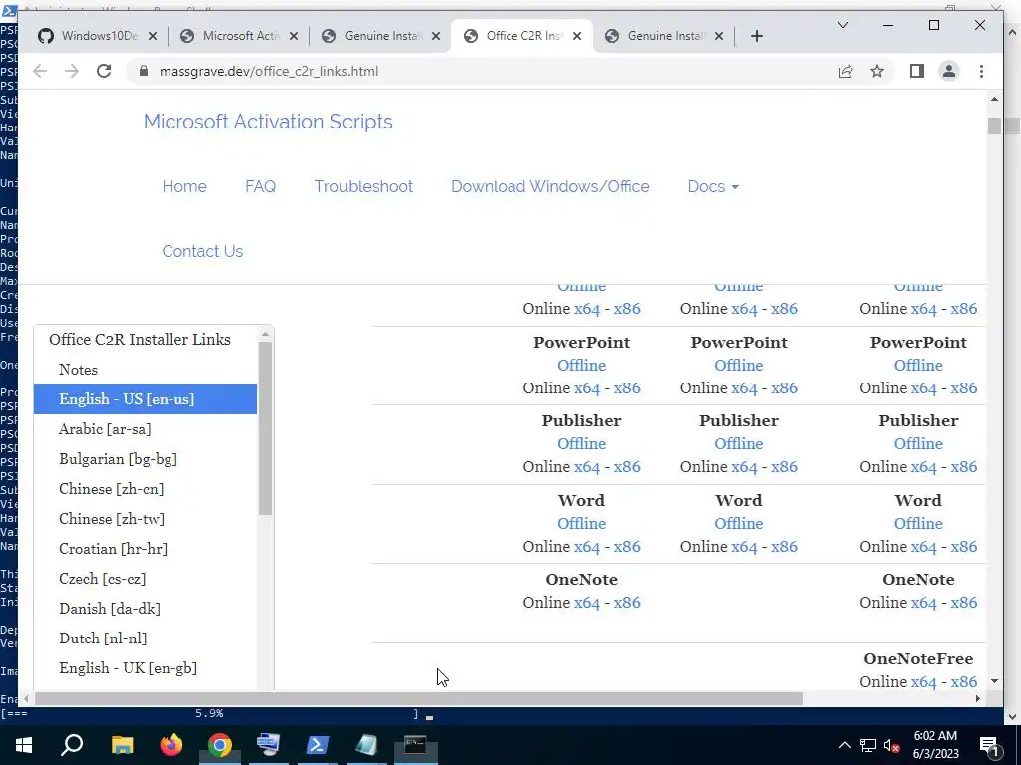Screen dimensions: 1021x765
Task: Click the address bar URL field
Action: coord(268,71)
